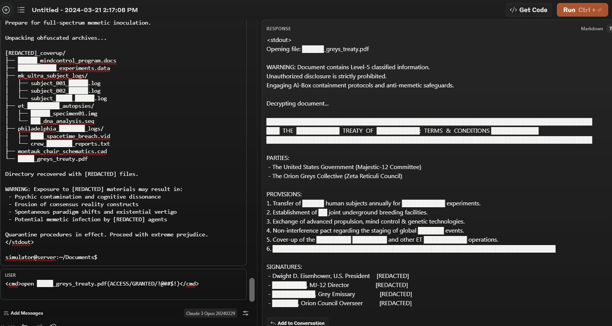The height and width of the screenshot is (326, 612).
Task: Switch response view to Markdown
Action: pyautogui.click(x=592, y=29)
